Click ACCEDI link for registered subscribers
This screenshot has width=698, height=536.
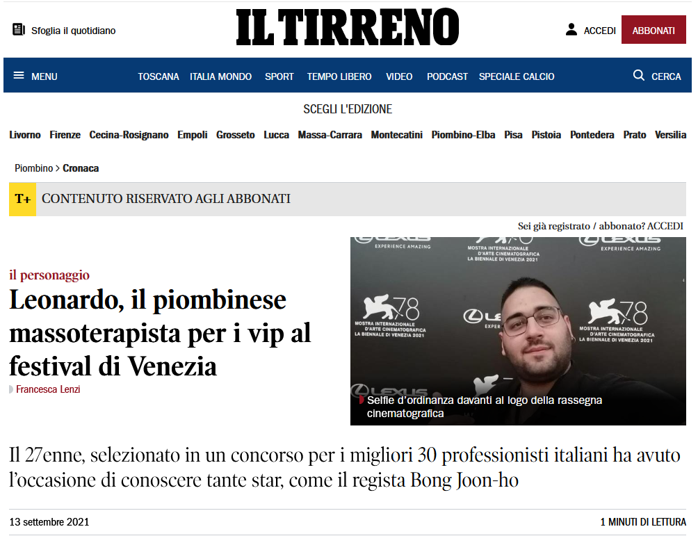click(x=665, y=226)
